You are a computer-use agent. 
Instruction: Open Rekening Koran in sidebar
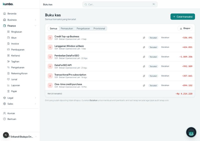click(x=19, y=74)
